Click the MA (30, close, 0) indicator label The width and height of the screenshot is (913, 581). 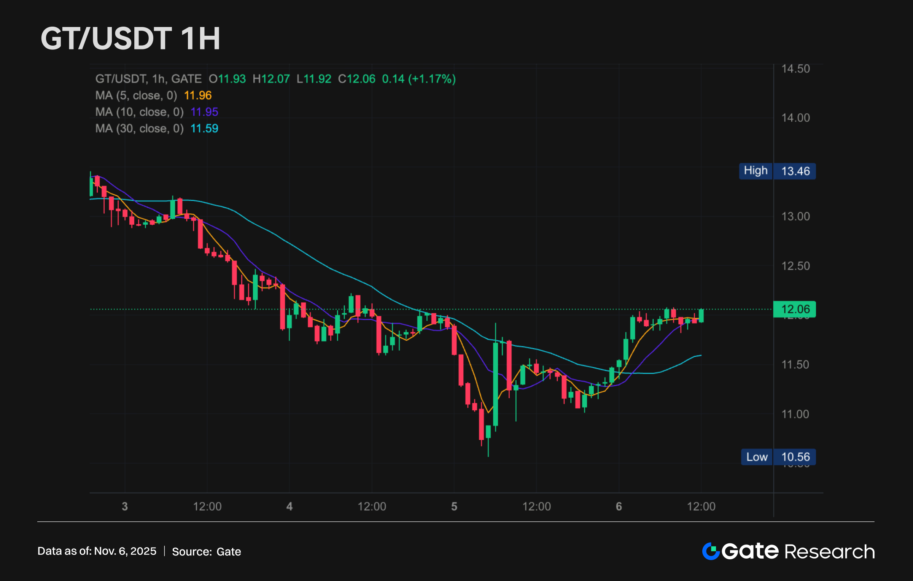pyautogui.click(x=139, y=129)
